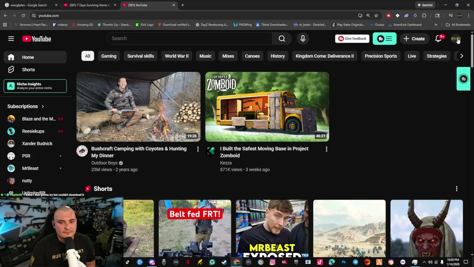Reload the page in Chrome
This screenshot has height=267, width=474.
[x=23, y=16]
